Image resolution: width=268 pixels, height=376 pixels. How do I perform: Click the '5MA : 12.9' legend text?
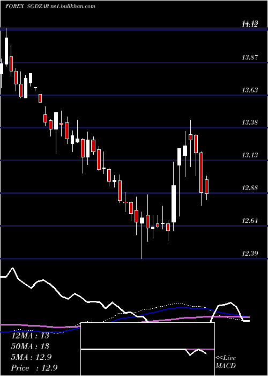tap(31, 357)
